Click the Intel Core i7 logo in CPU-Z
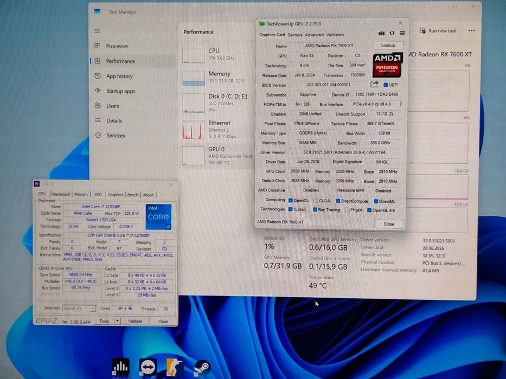The image size is (506, 379). pos(158,217)
